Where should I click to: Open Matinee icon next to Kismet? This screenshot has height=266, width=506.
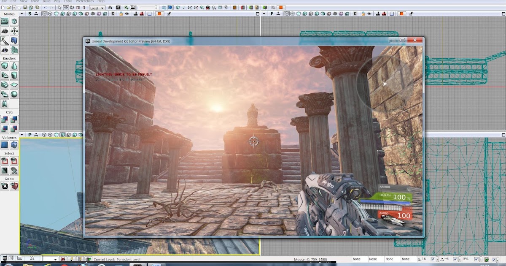[x=132, y=8]
